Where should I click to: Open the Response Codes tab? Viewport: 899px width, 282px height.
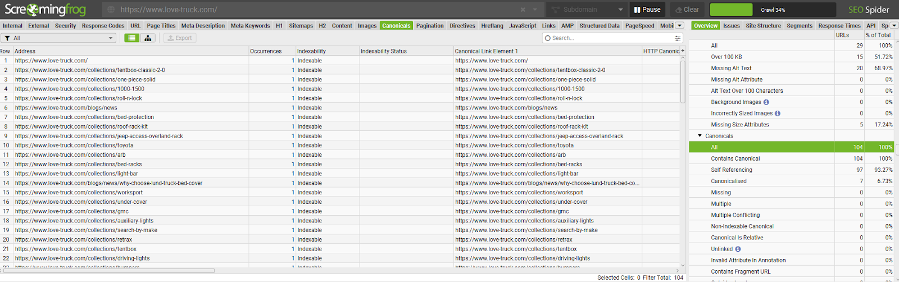coord(103,26)
